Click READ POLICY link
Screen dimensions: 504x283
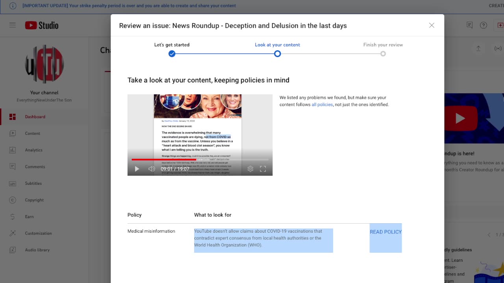click(385, 232)
